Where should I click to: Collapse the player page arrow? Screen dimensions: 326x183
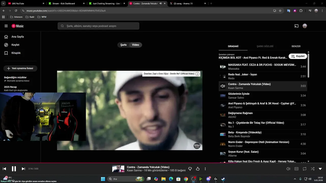(320, 169)
